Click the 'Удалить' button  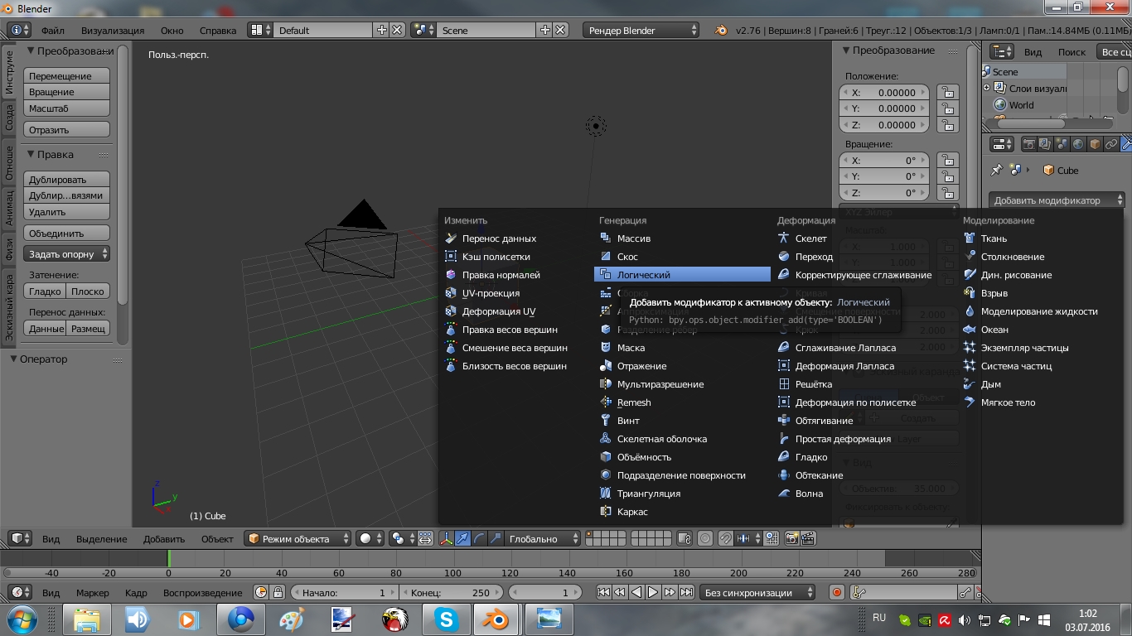[x=67, y=212]
